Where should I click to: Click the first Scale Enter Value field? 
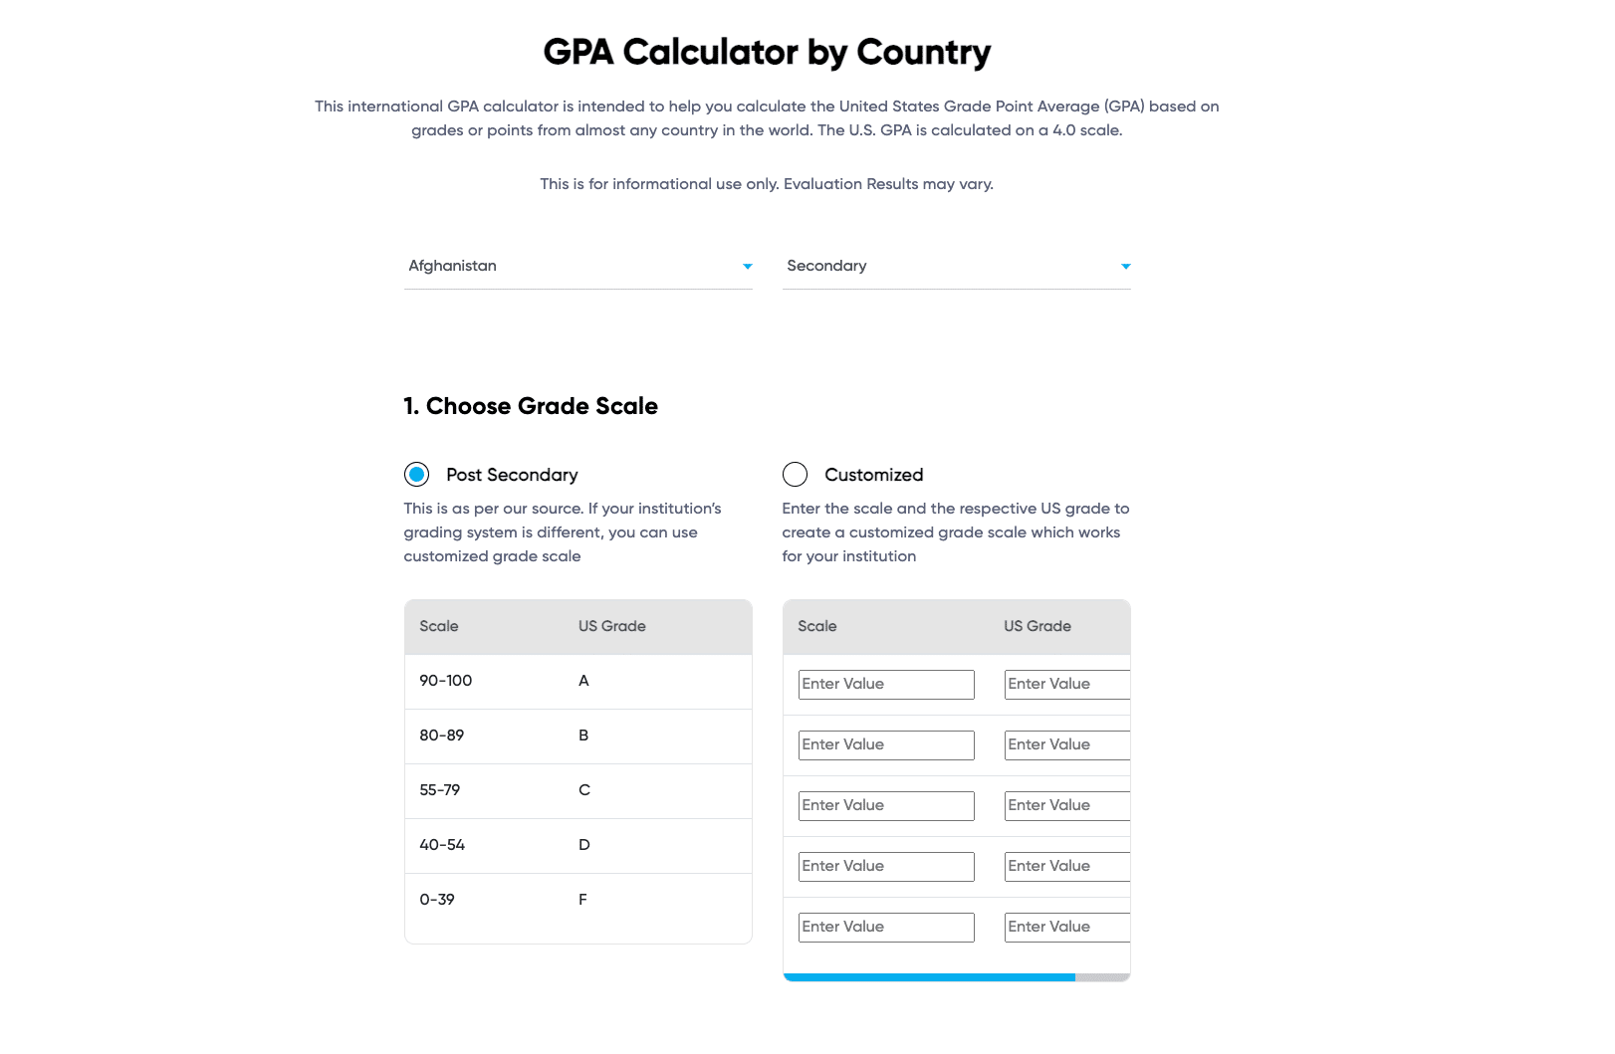tap(885, 684)
